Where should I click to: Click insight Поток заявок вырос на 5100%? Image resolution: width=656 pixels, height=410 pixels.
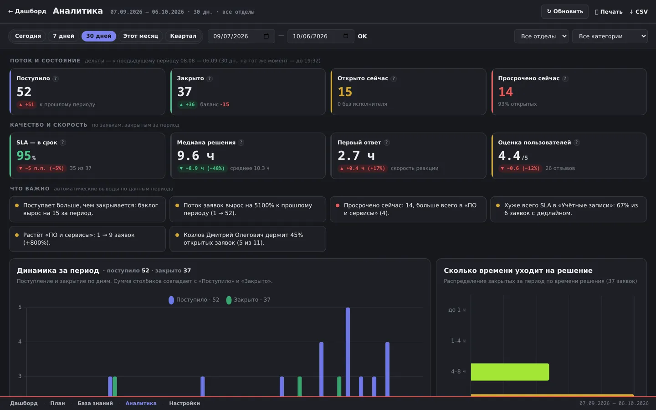pyautogui.click(x=248, y=209)
